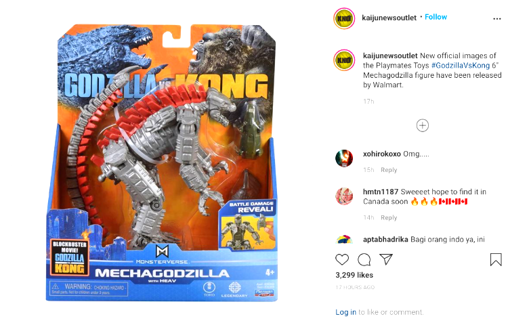
Task: Reply to xohirokoxo's comment
Action: click(x=389, y=170)
